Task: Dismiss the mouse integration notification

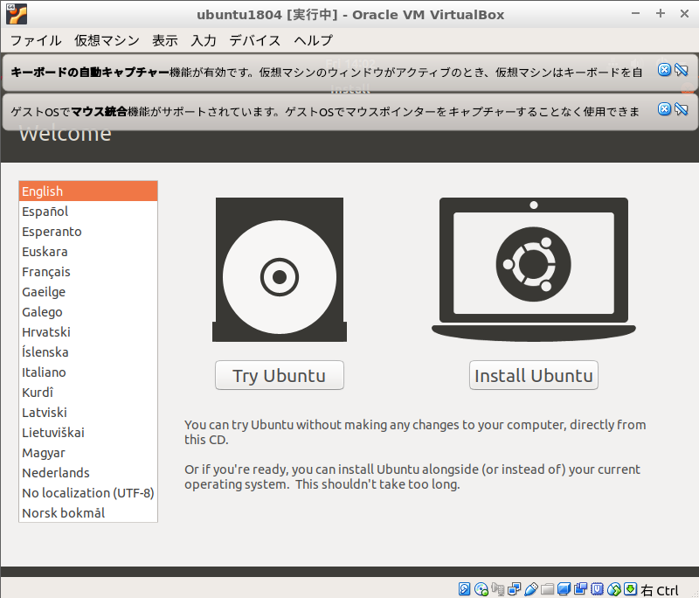Action: (x=664, y=108)
